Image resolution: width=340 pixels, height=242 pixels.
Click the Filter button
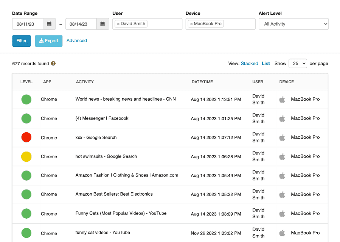click(x=21, y=41)
